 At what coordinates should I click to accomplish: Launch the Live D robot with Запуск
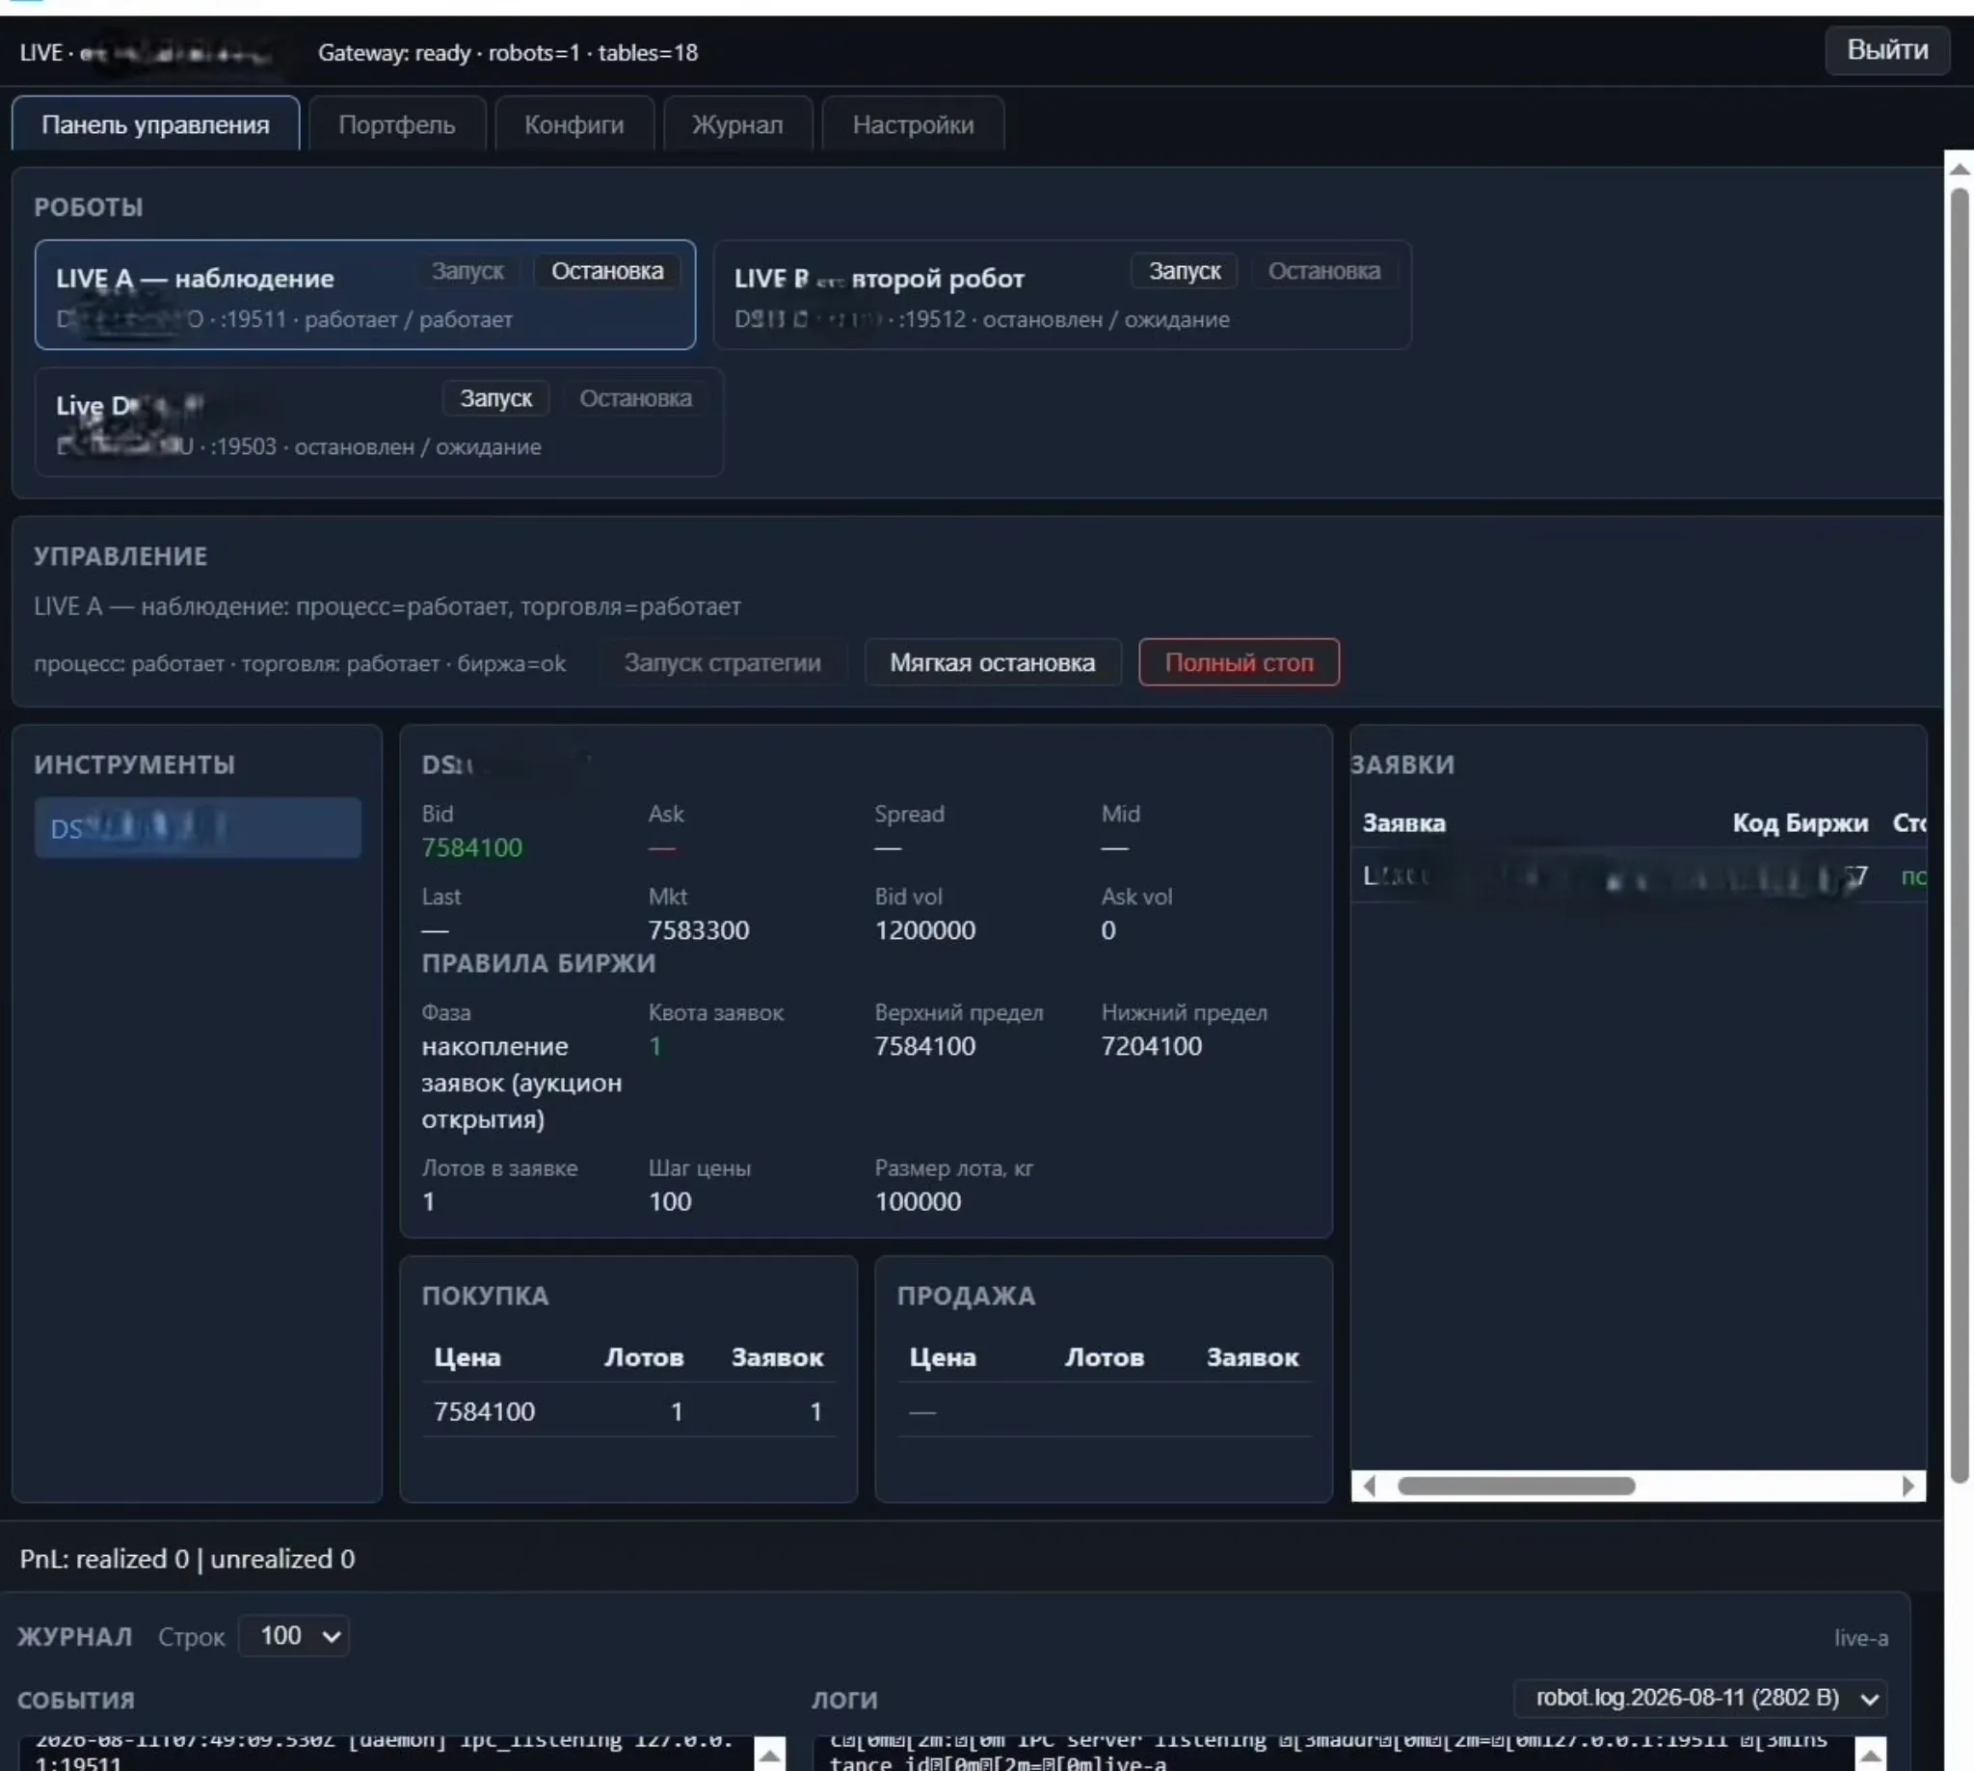pyautogui.click(x=496, y=399)
